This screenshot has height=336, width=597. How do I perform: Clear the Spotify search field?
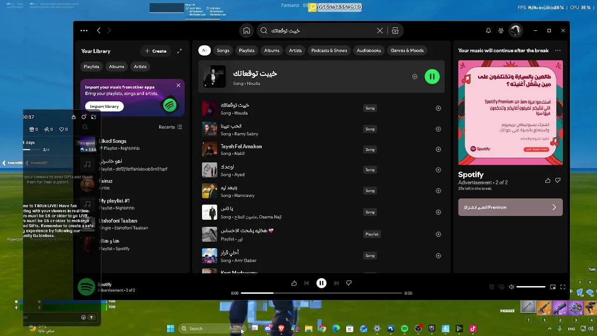click(380, 30)
